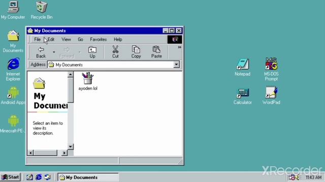This screenshot has width=325, height=182.
Task: Maximize the My Documents window
Action: (x=172, y=31)
